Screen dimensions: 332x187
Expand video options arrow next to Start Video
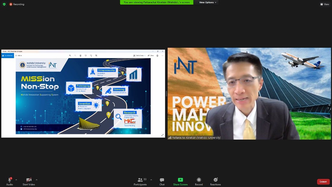[36, 180]
